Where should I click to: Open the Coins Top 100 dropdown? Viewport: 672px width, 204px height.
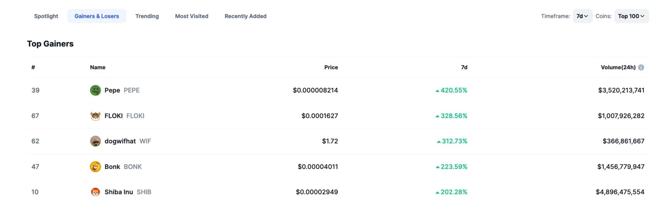pos(631,16)
